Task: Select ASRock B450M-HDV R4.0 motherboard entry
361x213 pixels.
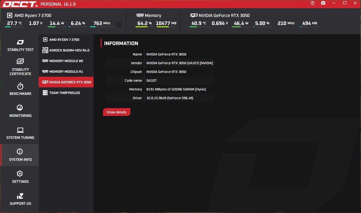Action: [x=66, y=50]
